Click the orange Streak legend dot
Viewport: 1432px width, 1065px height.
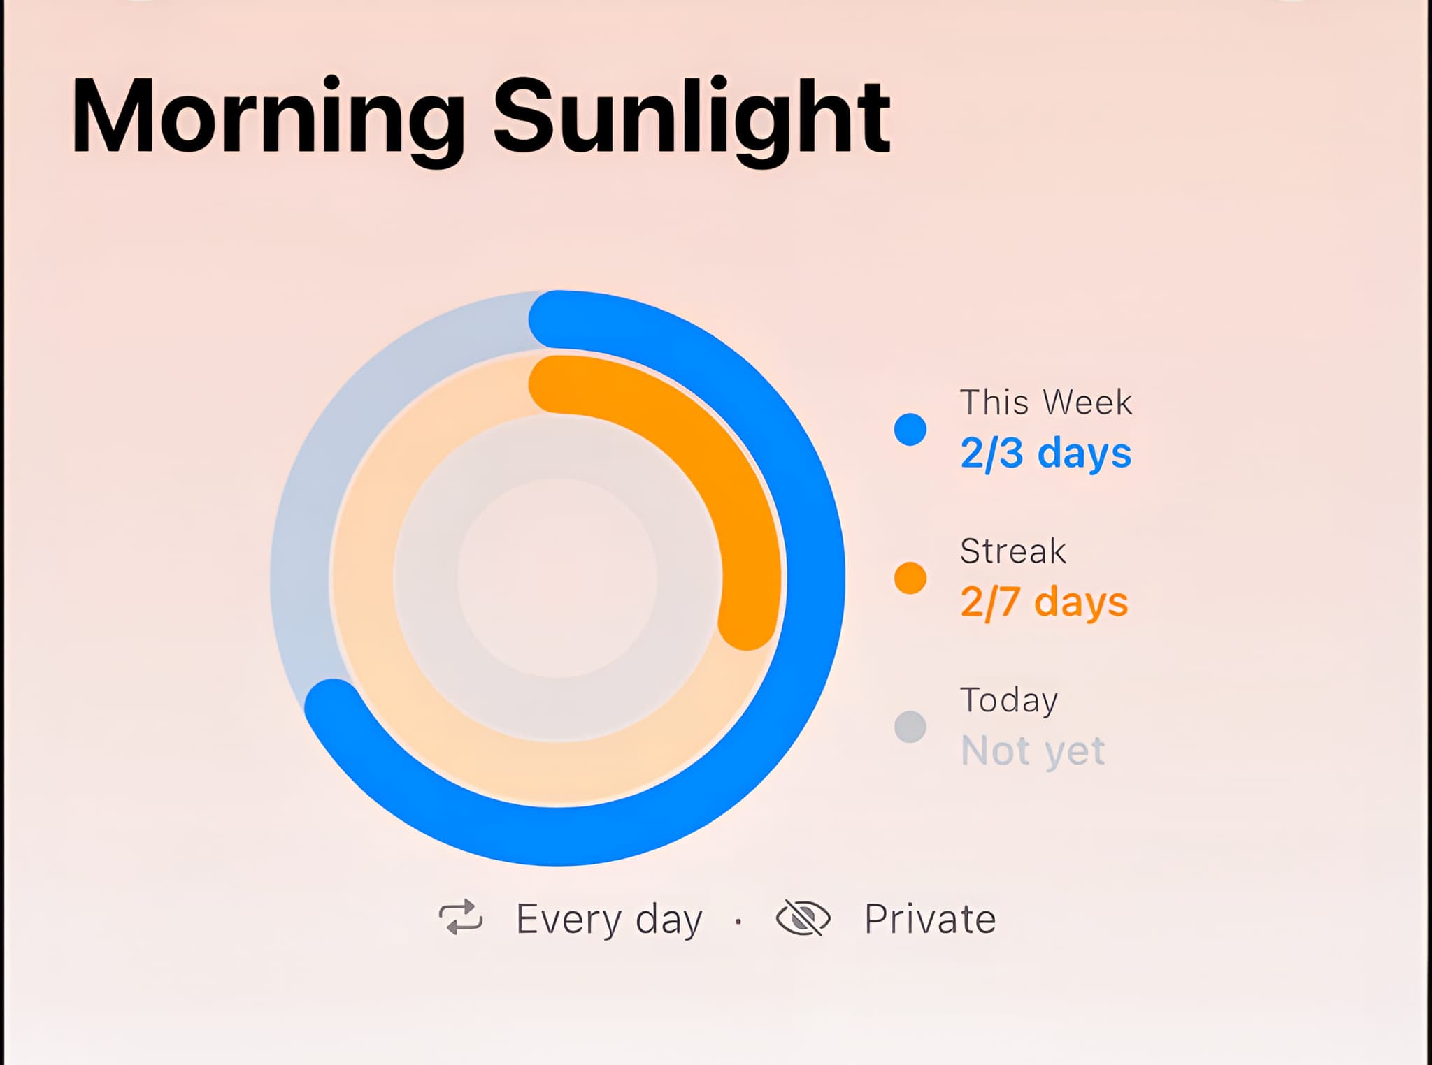(x=910, y=578)
